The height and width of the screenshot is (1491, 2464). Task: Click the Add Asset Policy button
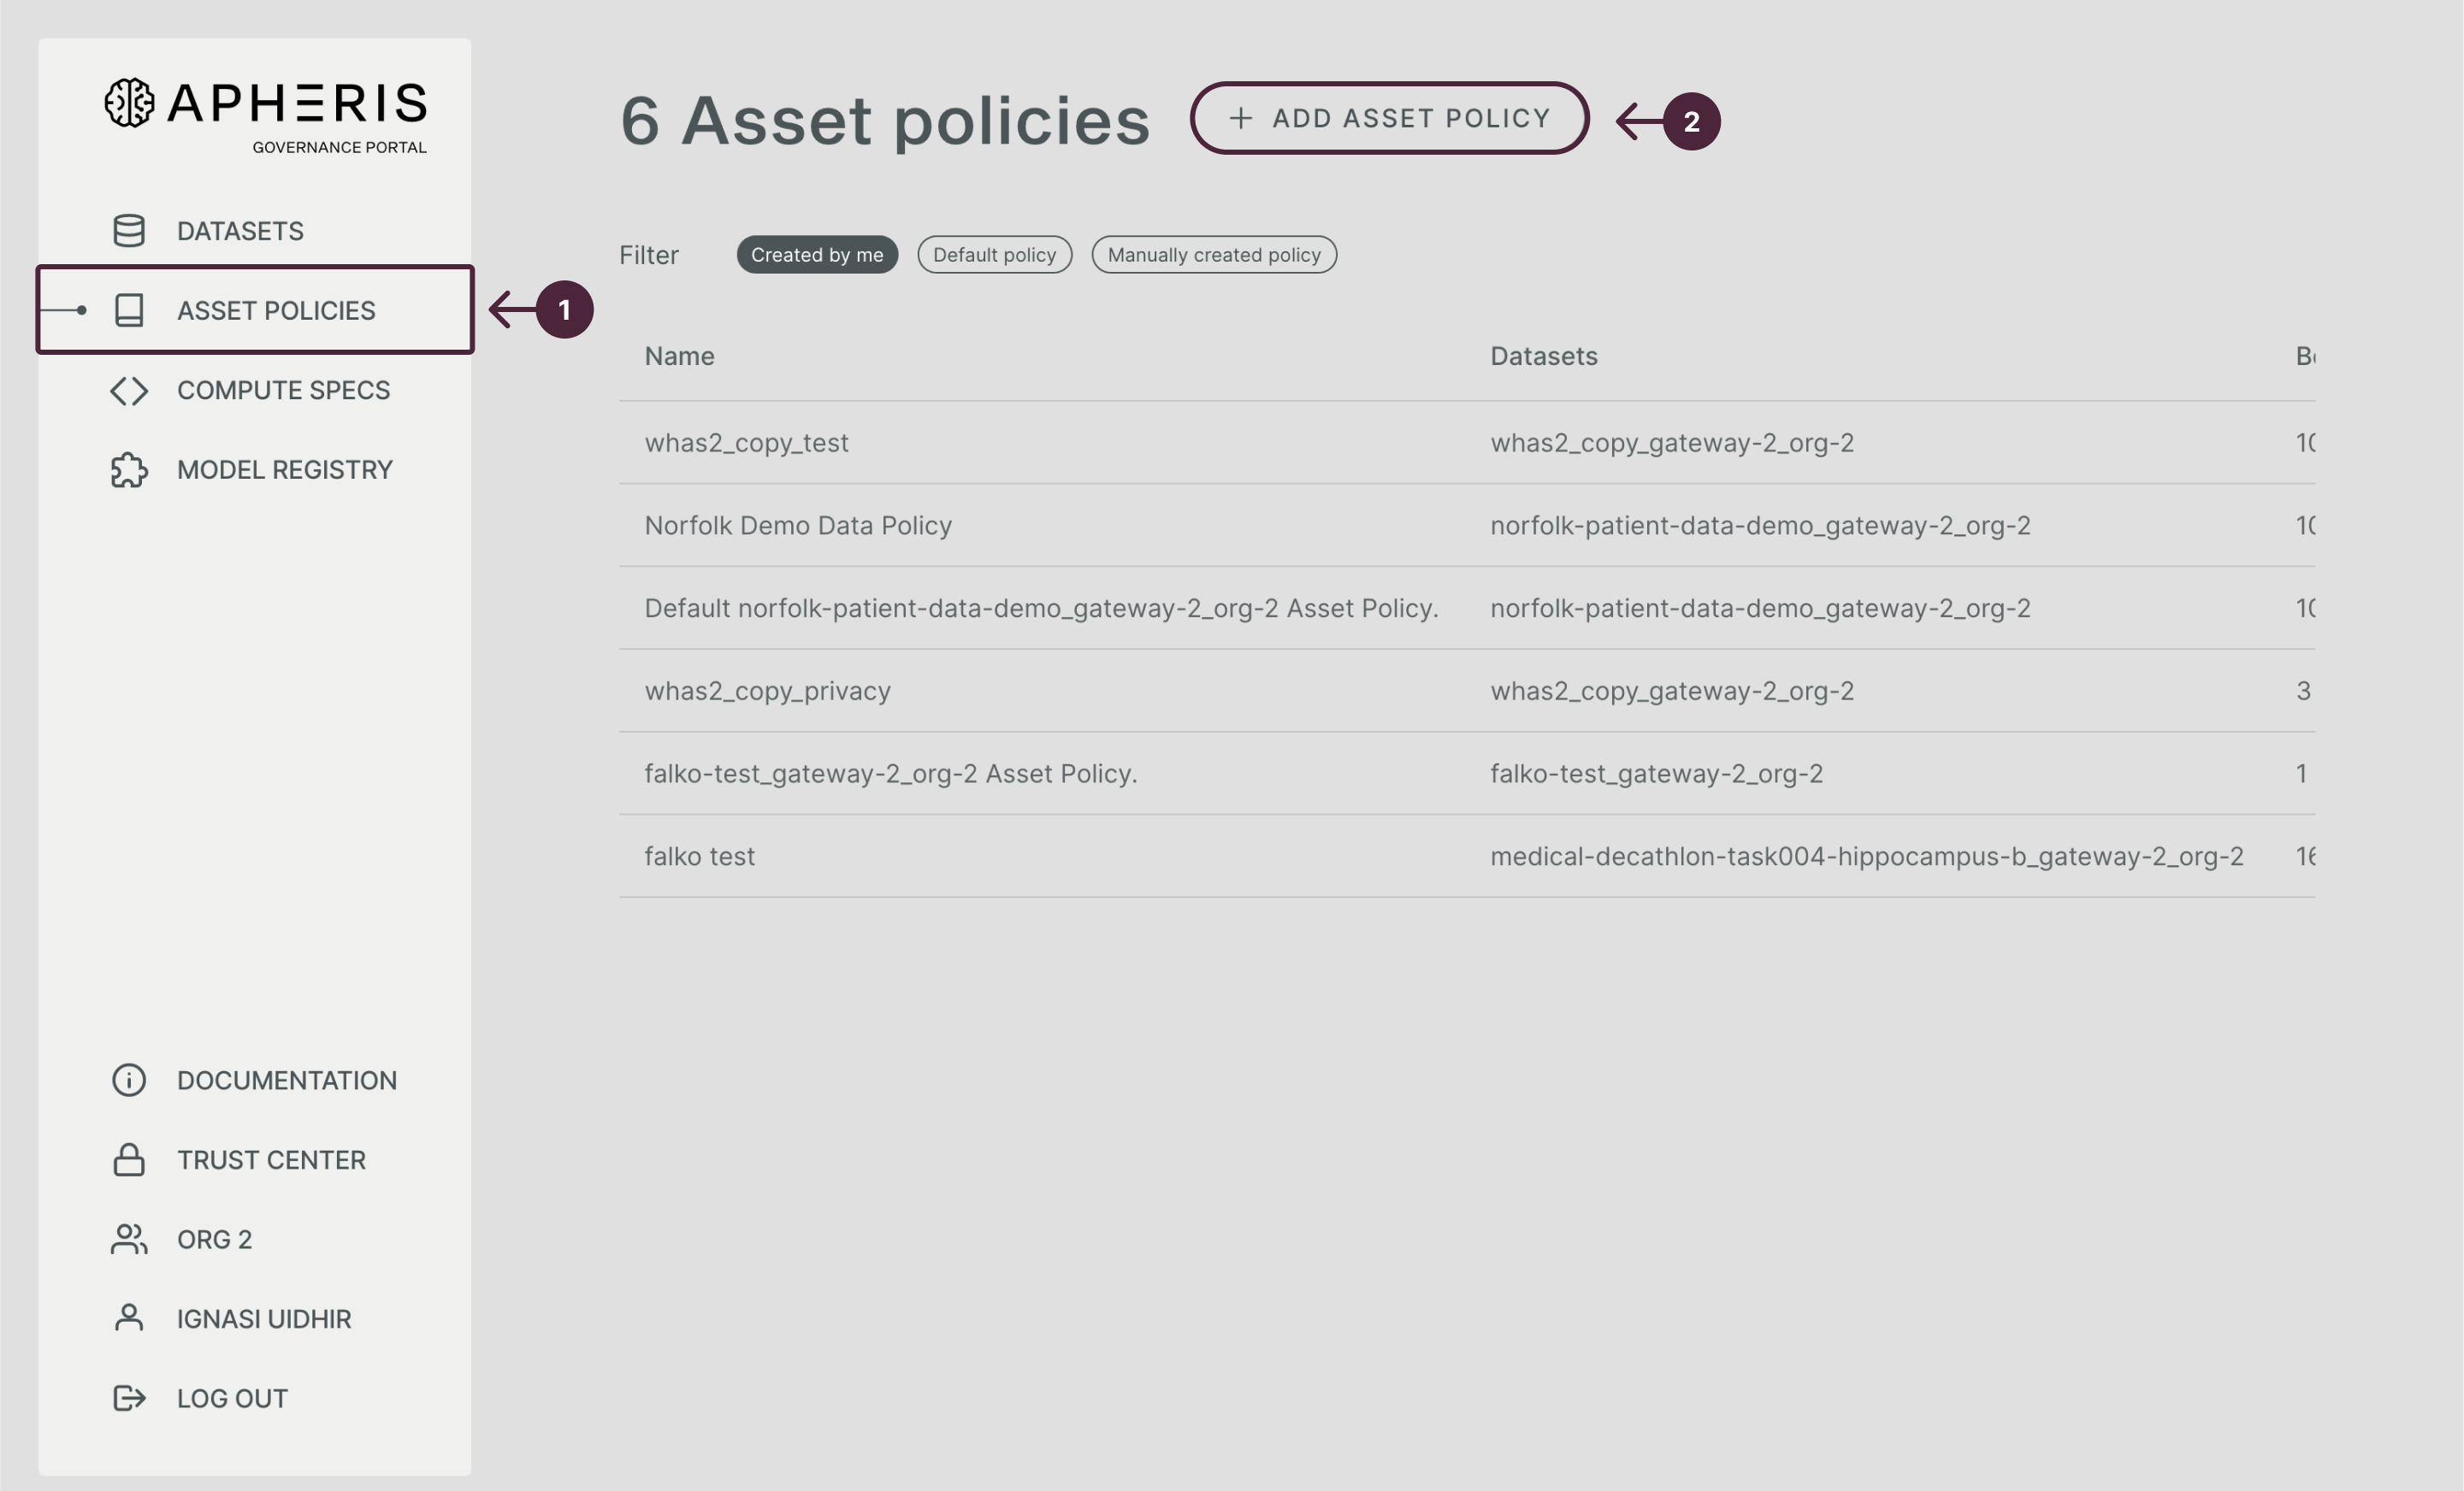pyautogui.click(x=1390, y=118)
